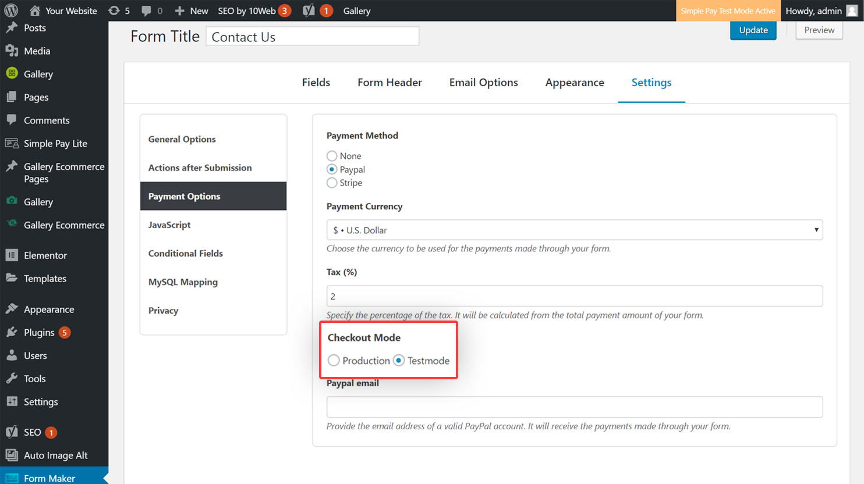Open Conditional Fields section
This screenshot has height=484, width=864.
click(213, 253)
